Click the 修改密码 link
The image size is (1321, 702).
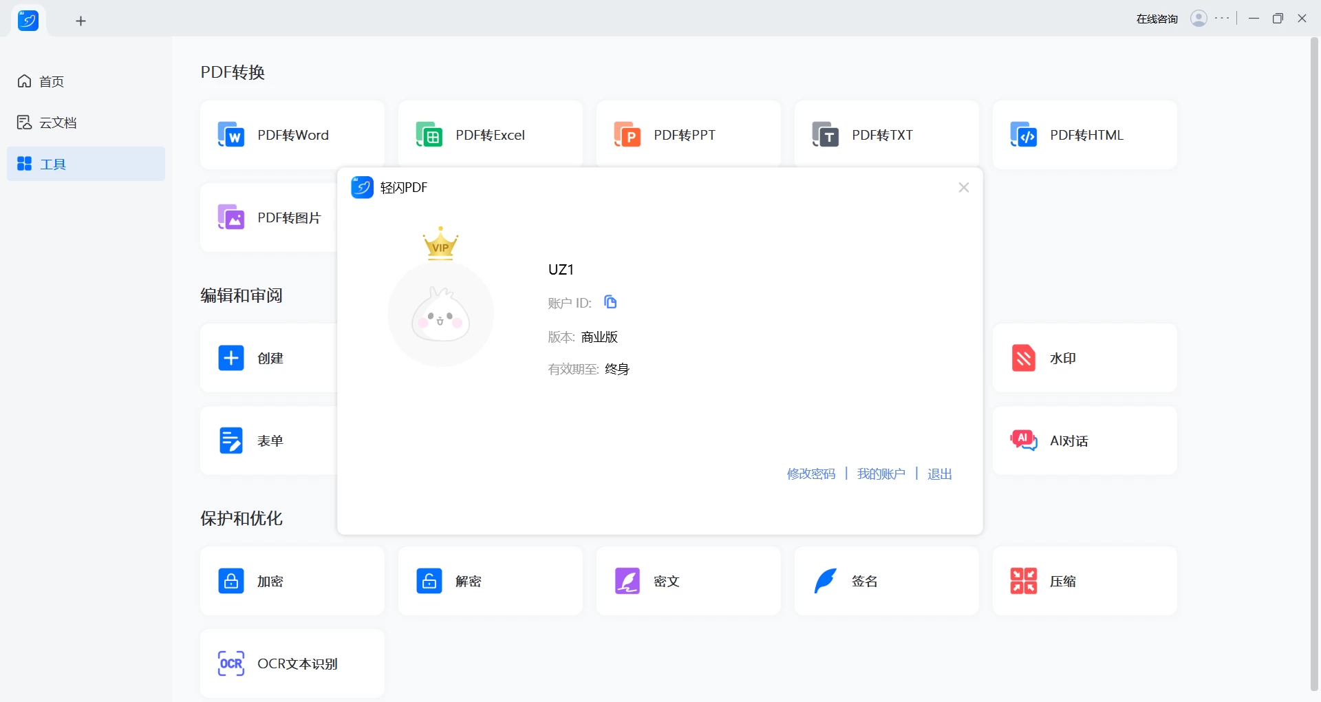tap(811, 474)
